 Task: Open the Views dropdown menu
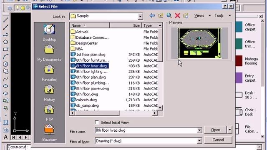coord(203,16)
